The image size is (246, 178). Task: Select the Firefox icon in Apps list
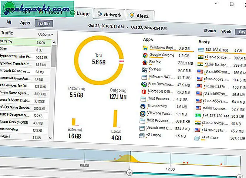point(144,63)
